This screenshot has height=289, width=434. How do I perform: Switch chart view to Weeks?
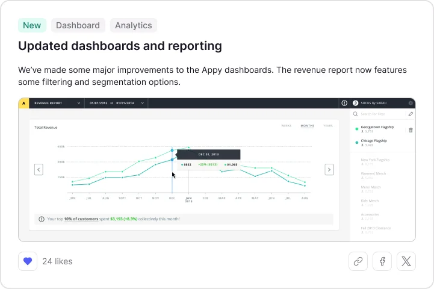(x=287, y=126)
